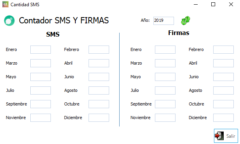The image size is (240, 144).
Task: Focus the Firmas Diciembre field
Action: [x=223, y=118]
